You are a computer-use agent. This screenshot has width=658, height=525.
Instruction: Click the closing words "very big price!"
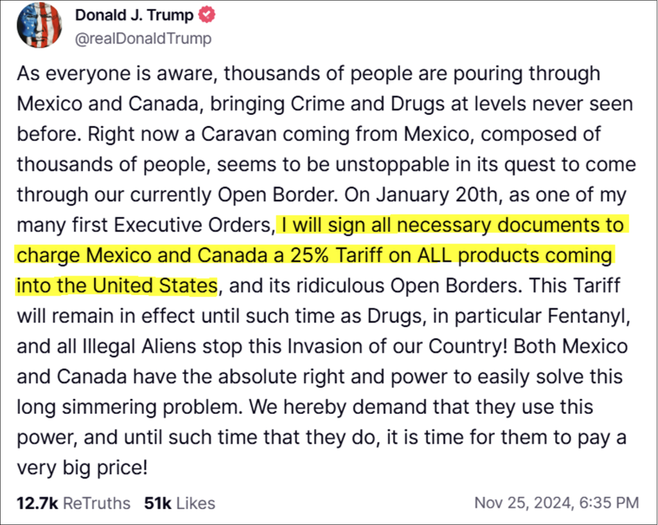pyautogui.click(x=82, y=467)
